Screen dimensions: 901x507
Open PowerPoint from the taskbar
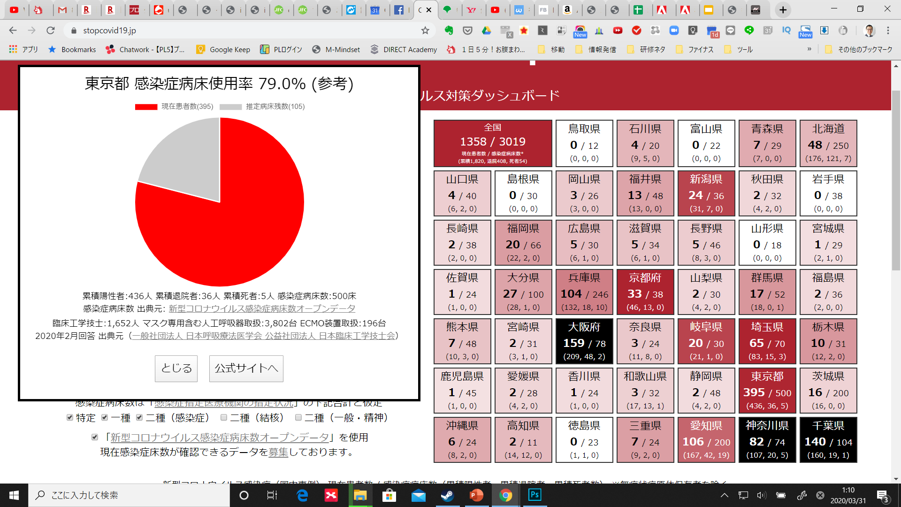click(476, 495)
